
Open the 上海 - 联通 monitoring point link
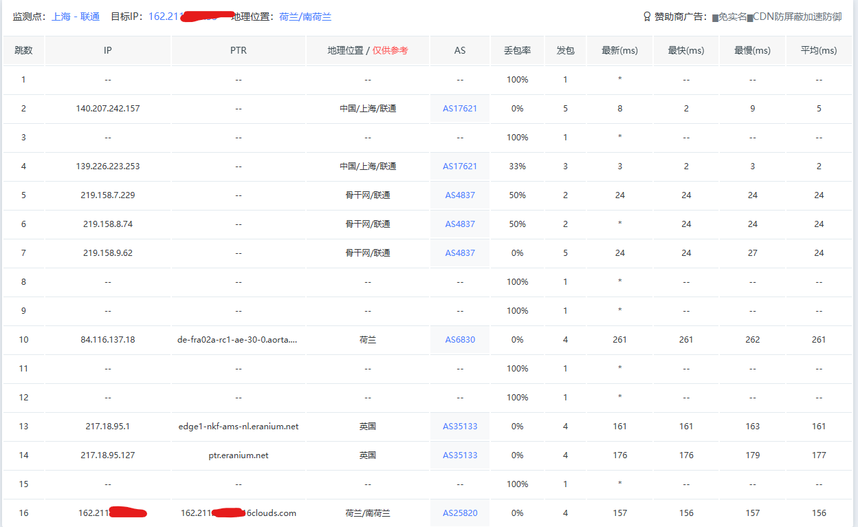click(76, 17)
